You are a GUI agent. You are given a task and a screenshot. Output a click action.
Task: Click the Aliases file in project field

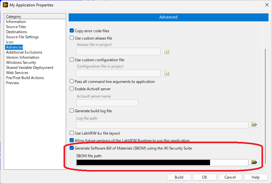118,52
